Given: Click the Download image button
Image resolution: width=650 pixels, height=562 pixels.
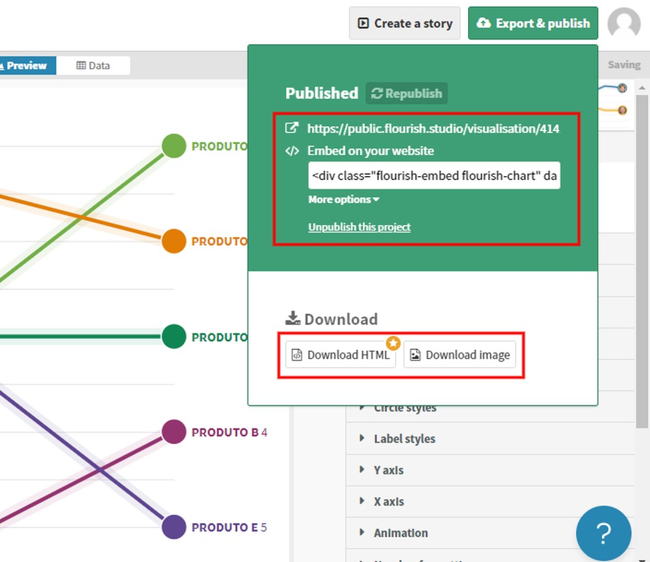Looking at the screenshot, I should [460, 354].
